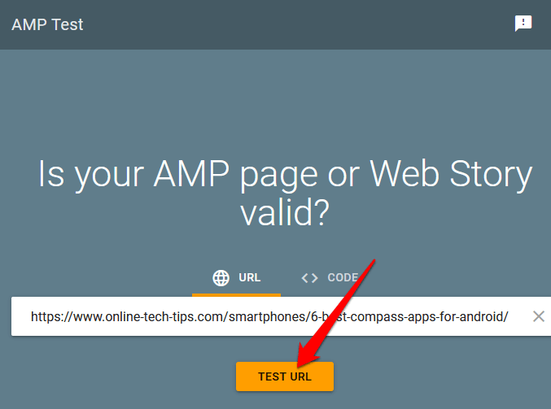Click the 'URL' label text of the tab

[x=250, y=278]
